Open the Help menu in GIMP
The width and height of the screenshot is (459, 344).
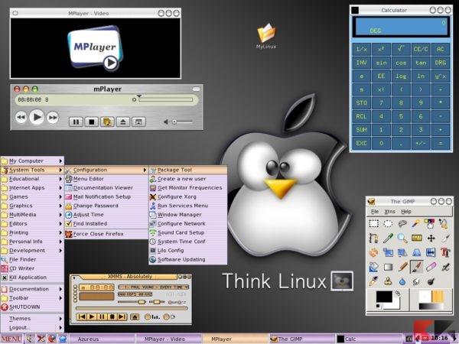(x=406, y=212)
